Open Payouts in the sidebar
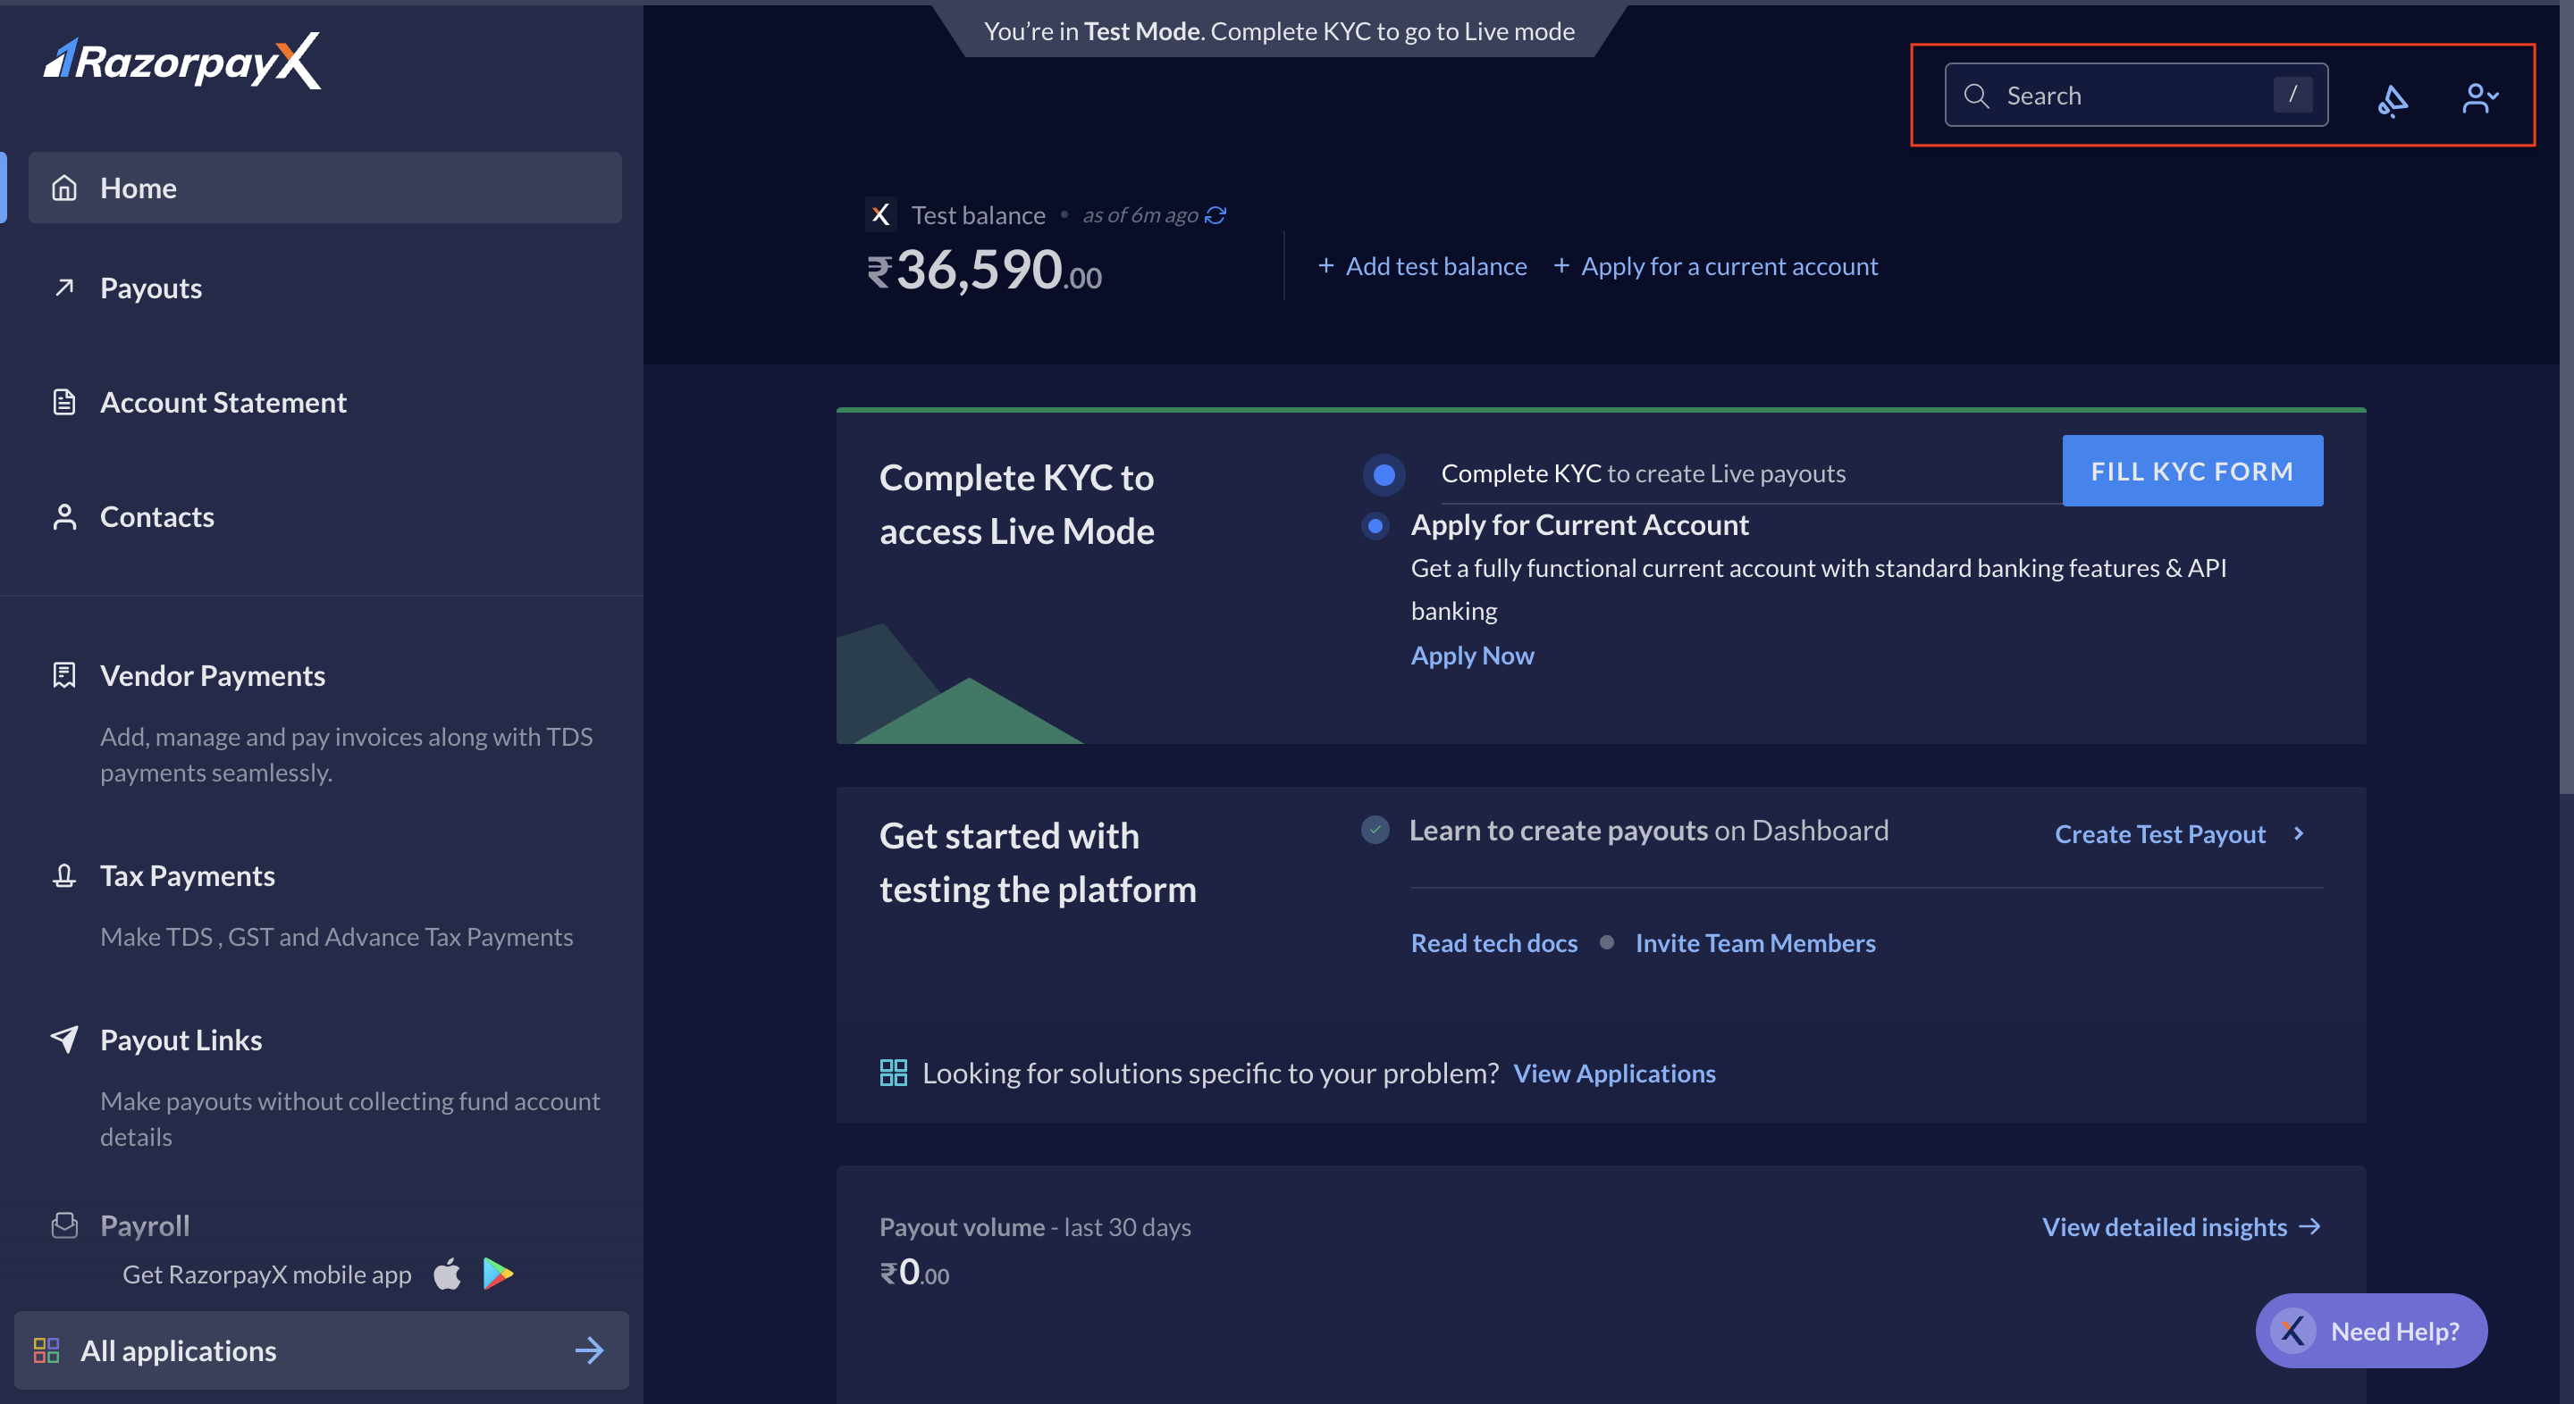This screenshot has height=1404, width=2574. pyautogui.click(x=150, y=288)
